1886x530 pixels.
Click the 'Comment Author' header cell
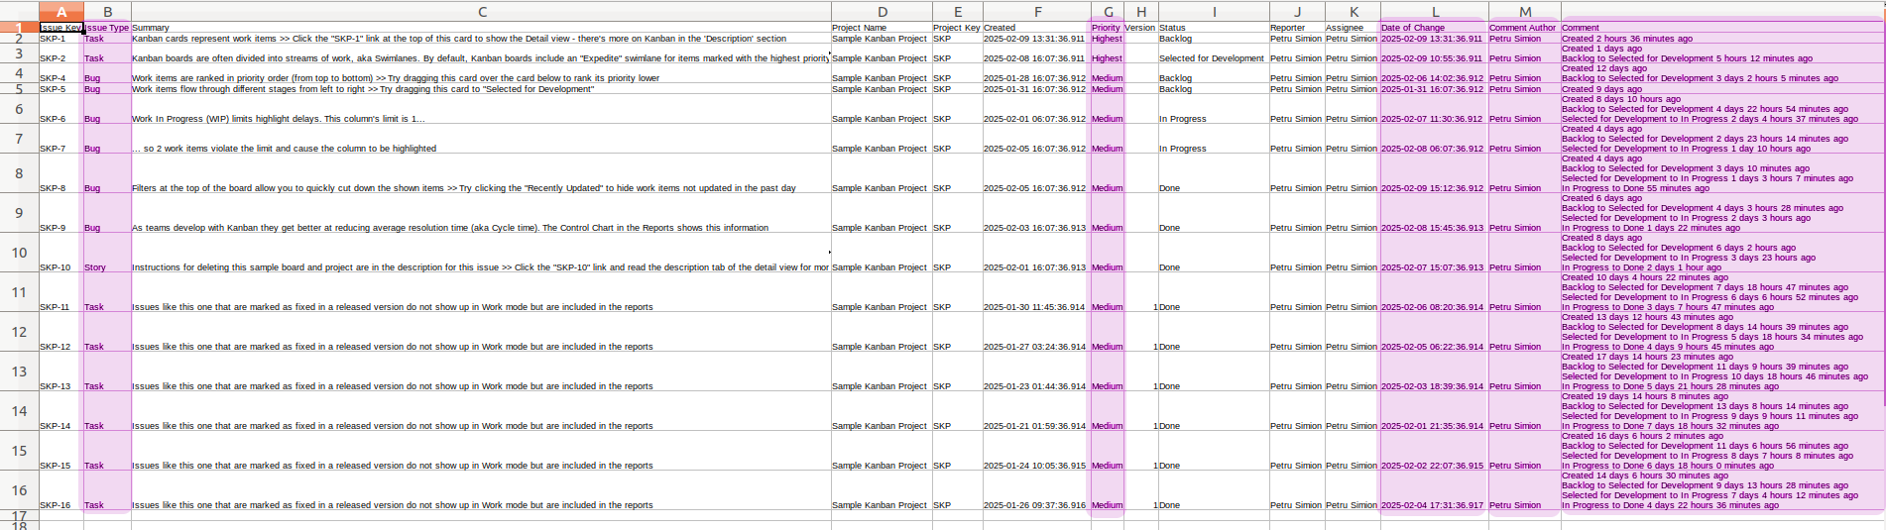[1523, 28]
